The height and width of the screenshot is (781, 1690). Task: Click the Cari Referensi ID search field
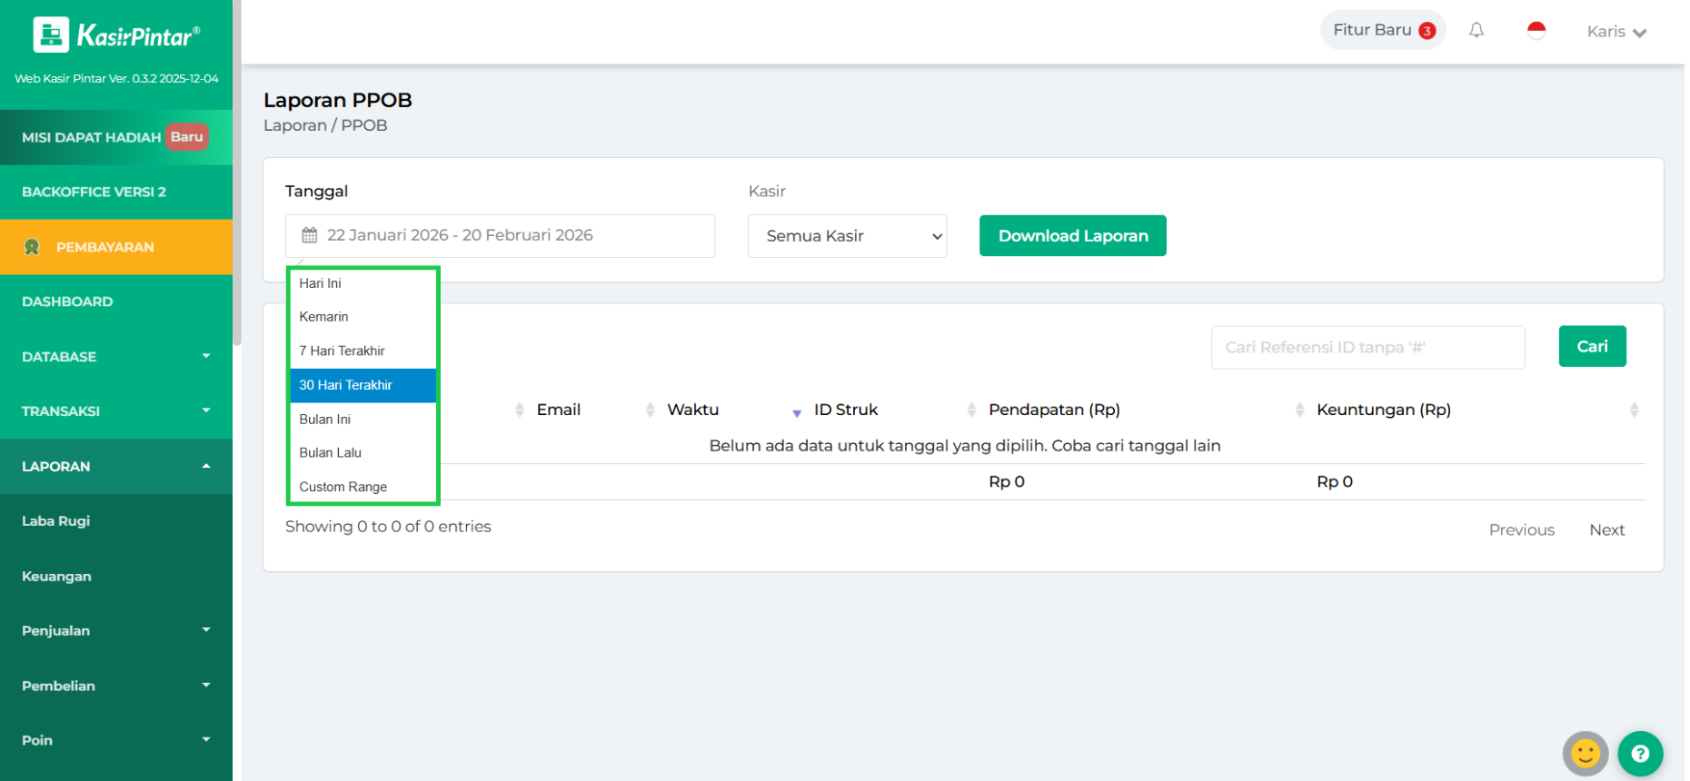pyautogui.click(x=1367, y=348)
